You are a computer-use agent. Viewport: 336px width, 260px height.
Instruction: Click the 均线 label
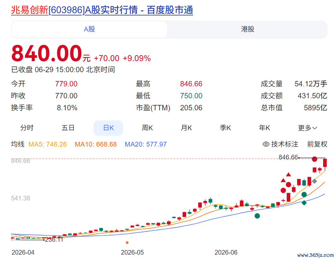click(18, 144)
